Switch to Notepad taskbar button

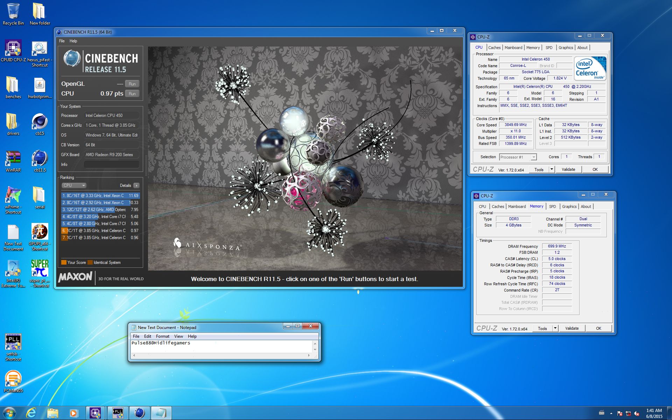tap(161, 413)
